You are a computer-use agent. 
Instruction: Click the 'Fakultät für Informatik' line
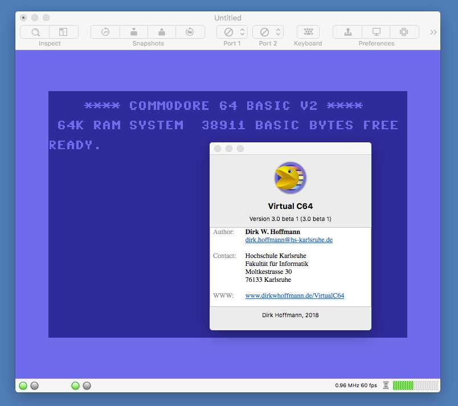[277, 264]
